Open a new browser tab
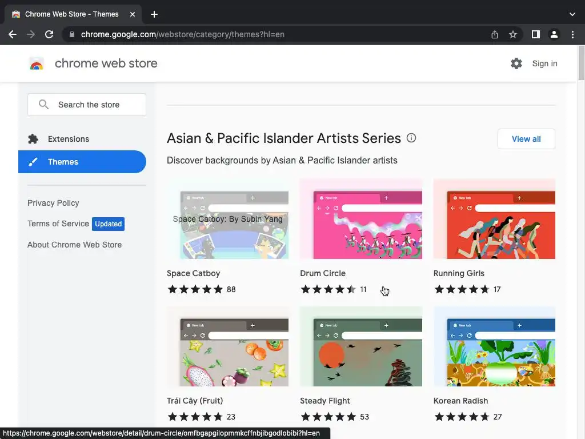The width and height of the screenshot is (585, 439). (x=154, y=14)
